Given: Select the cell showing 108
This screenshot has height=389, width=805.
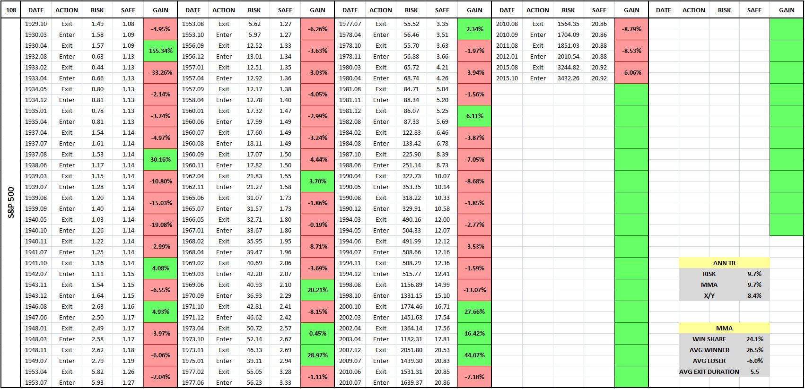Looking at the screenshot, I should coord(10,10).
